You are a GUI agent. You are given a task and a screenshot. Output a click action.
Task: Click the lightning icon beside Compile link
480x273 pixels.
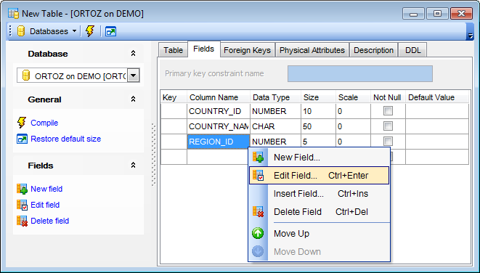pos(22,123)
